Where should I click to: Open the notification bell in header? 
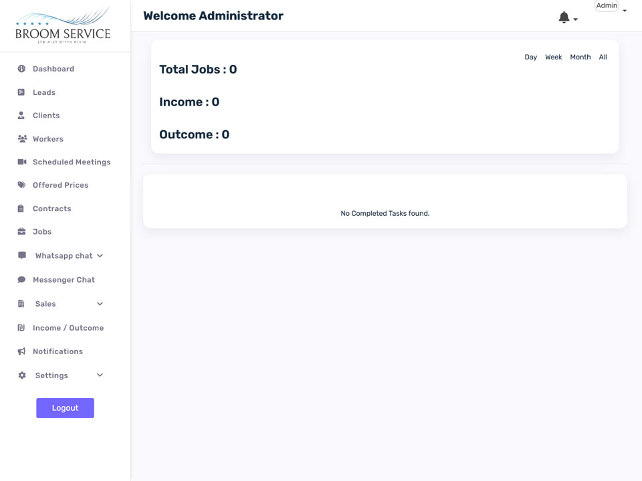pos(564,17)
